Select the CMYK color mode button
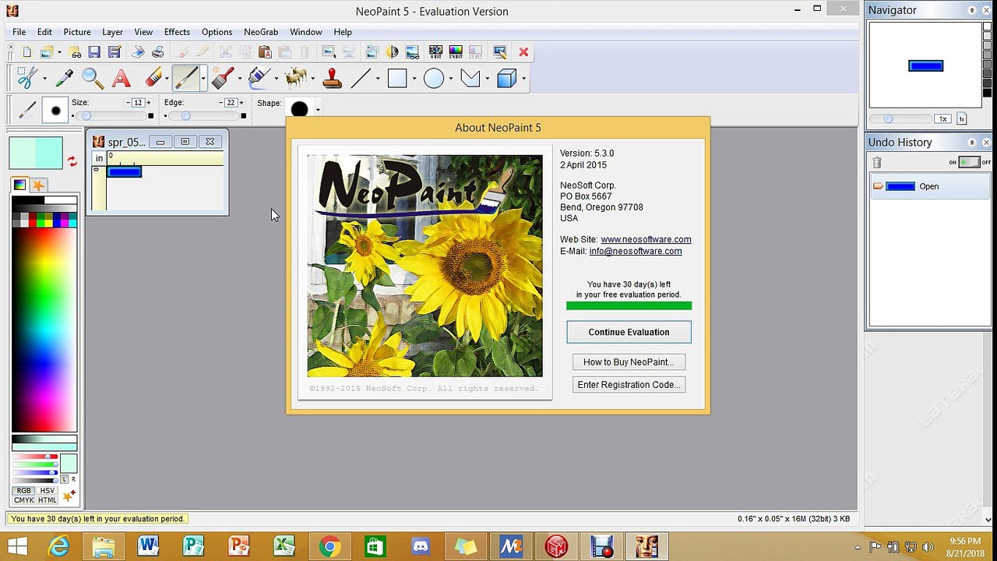This screenshot has width=997, height=561. 24,500
